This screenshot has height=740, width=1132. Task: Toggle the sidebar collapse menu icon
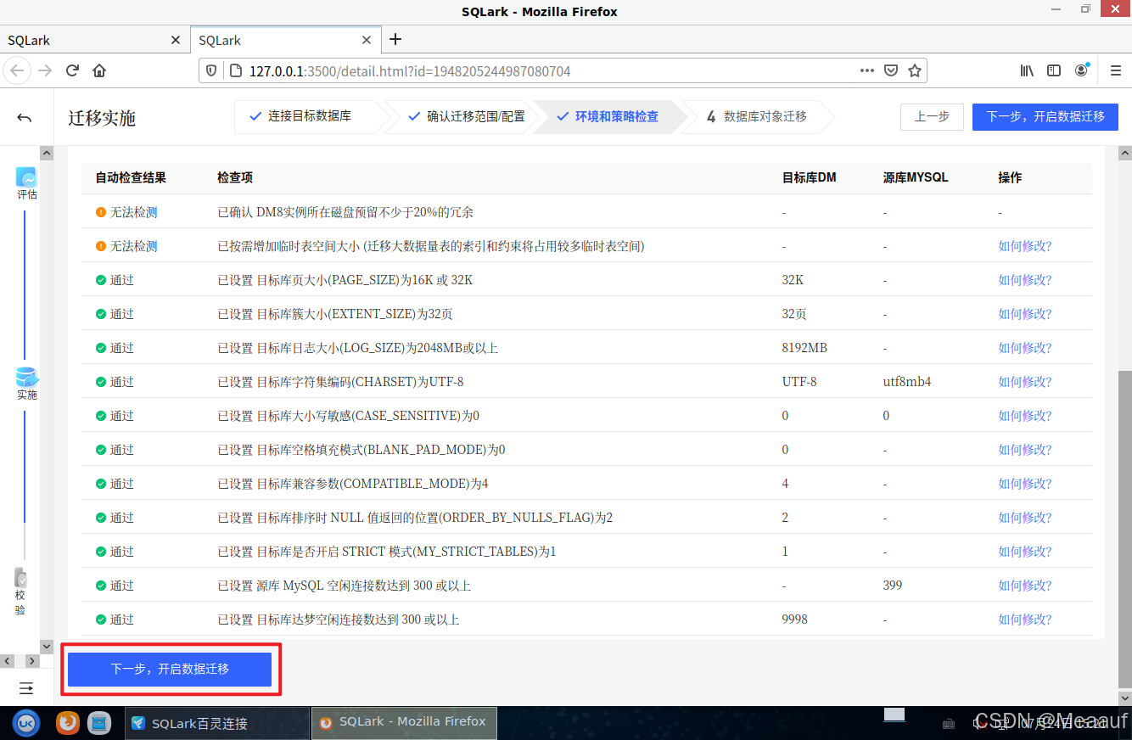point(26,688)
